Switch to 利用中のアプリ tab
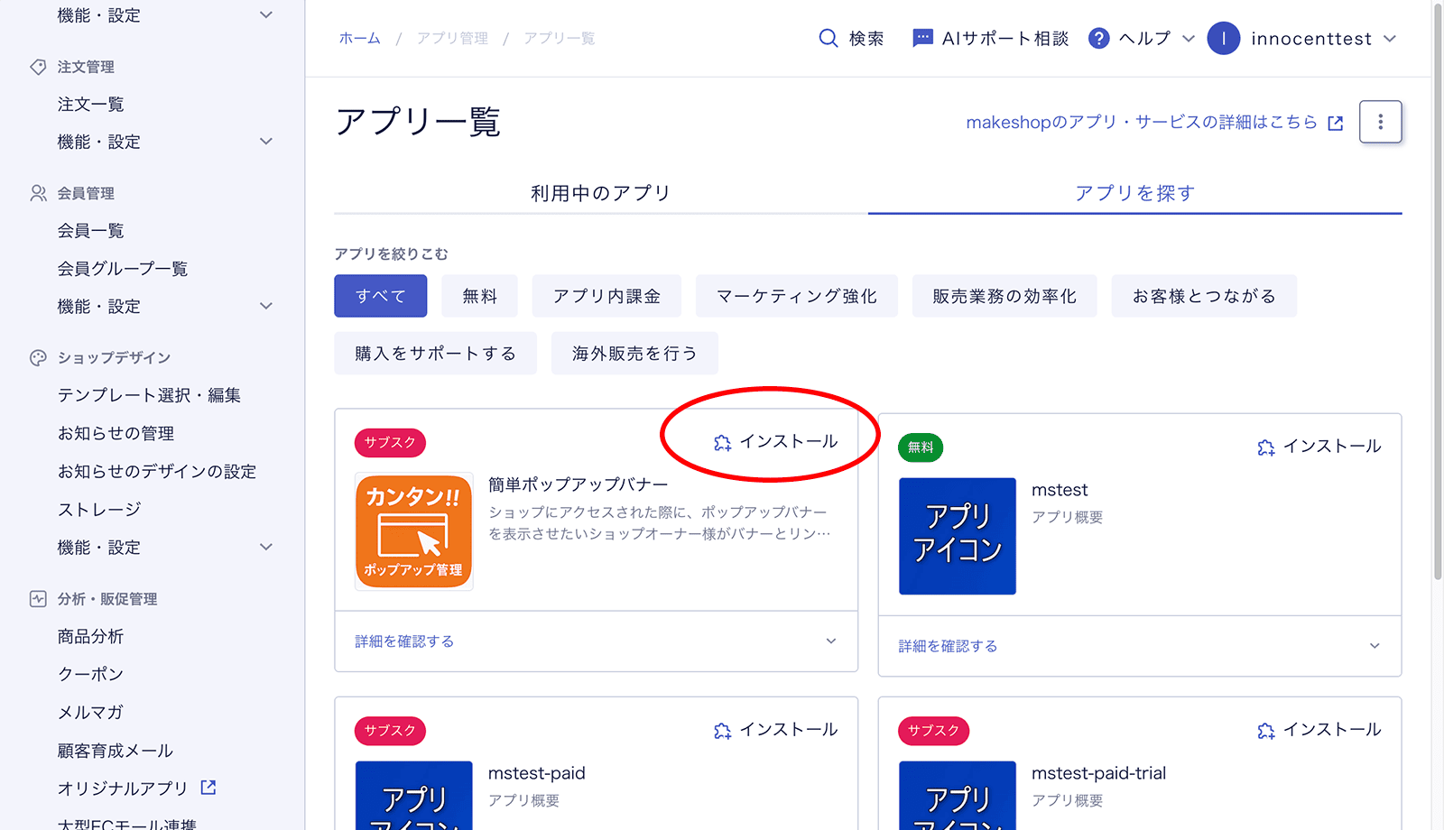Screen dimensions: 1444x830 click(x=600, y=193)
